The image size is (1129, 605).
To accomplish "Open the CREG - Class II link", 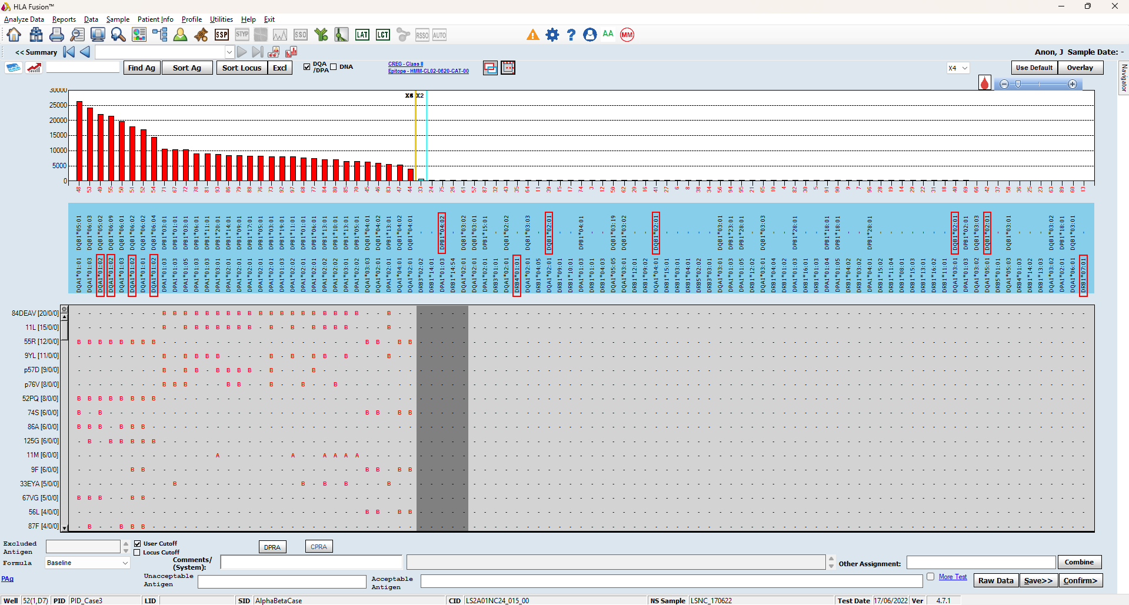I will 405,64.
